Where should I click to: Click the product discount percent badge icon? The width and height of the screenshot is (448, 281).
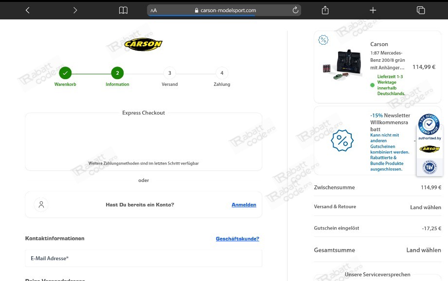point(323,40)
